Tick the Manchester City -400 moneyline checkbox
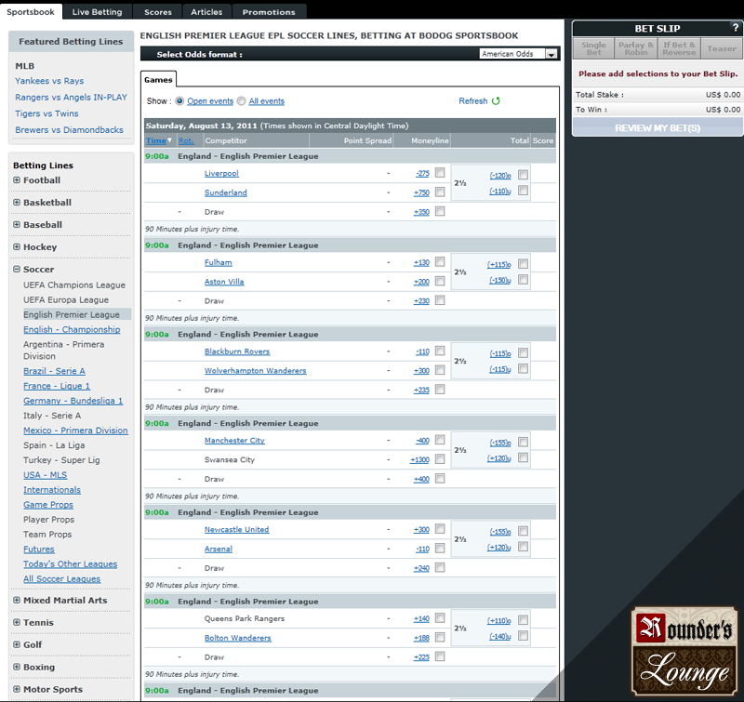The width and height of the screenshot is (744, 702). (x=440, y=440)
